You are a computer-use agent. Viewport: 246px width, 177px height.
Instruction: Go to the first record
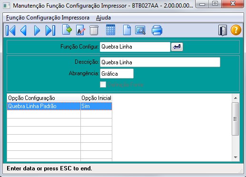click(10, 30)
